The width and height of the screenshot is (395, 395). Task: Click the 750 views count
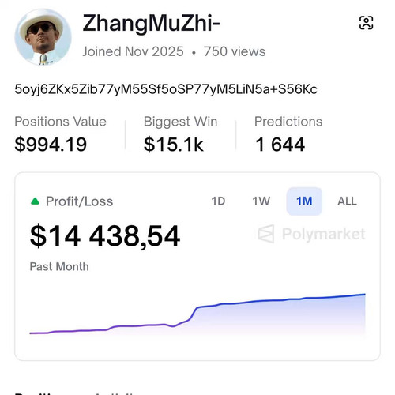point(235,51)
